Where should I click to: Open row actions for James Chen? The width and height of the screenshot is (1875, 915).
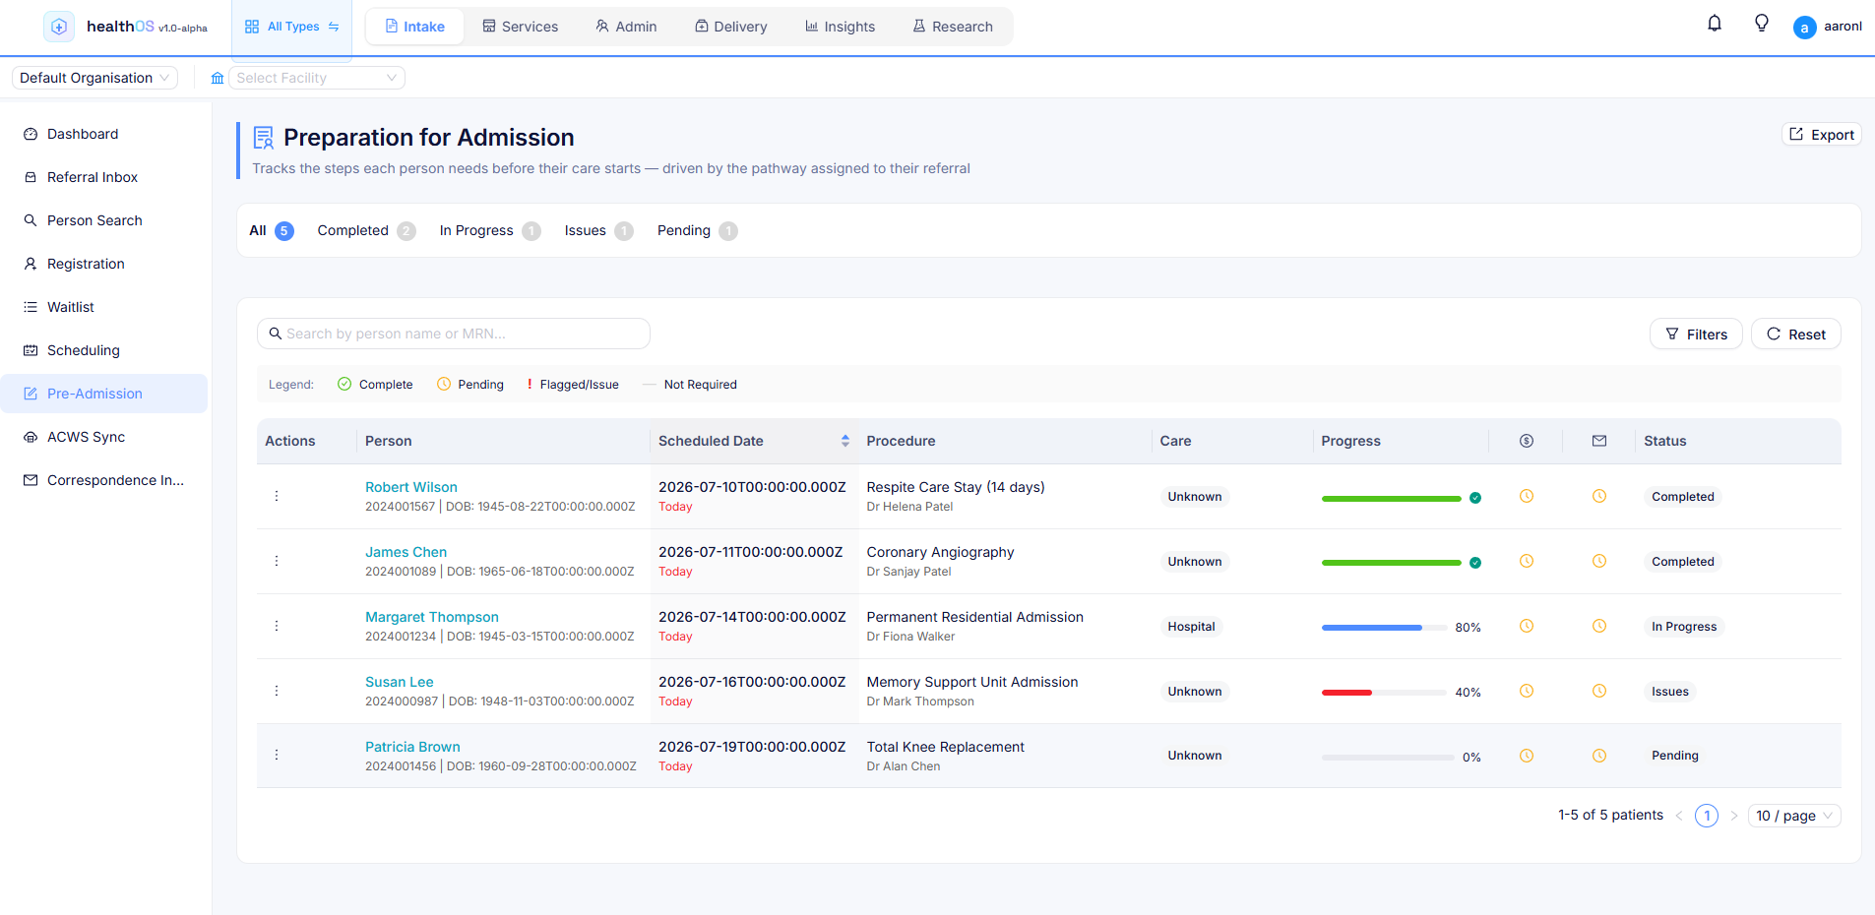coord(277,561)
